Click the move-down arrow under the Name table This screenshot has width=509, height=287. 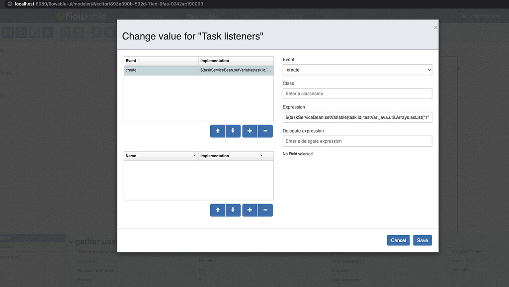233,210
